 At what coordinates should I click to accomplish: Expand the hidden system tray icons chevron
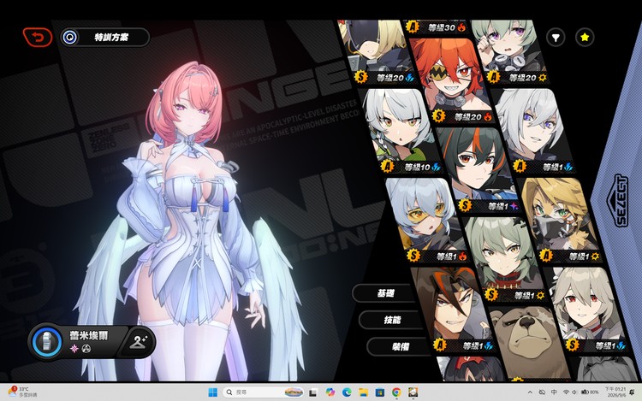530,392
